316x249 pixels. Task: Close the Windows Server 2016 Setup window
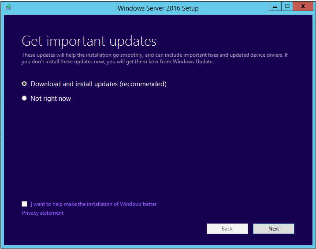(303, 7)
